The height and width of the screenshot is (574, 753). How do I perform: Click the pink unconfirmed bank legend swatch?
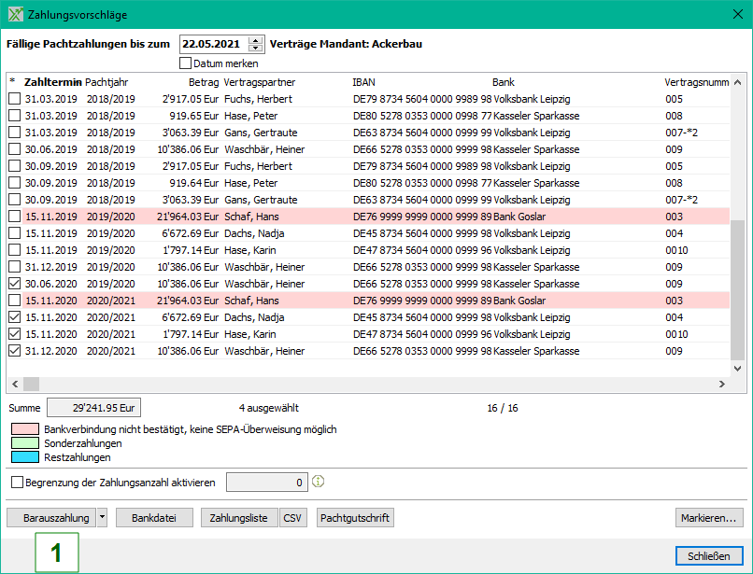pyautogui.click(x=25, y=429)
